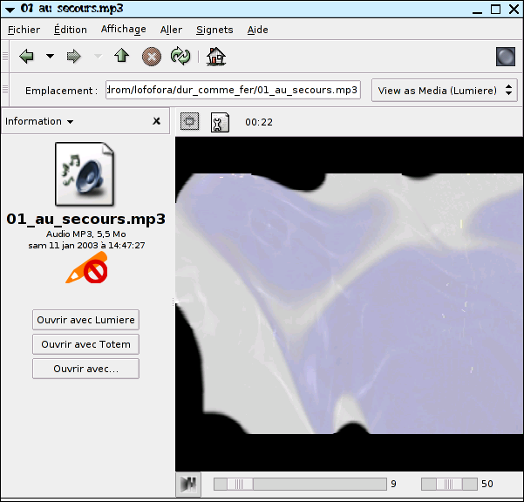Go to the home folder
524x502 pixels.
click(215, 57)
